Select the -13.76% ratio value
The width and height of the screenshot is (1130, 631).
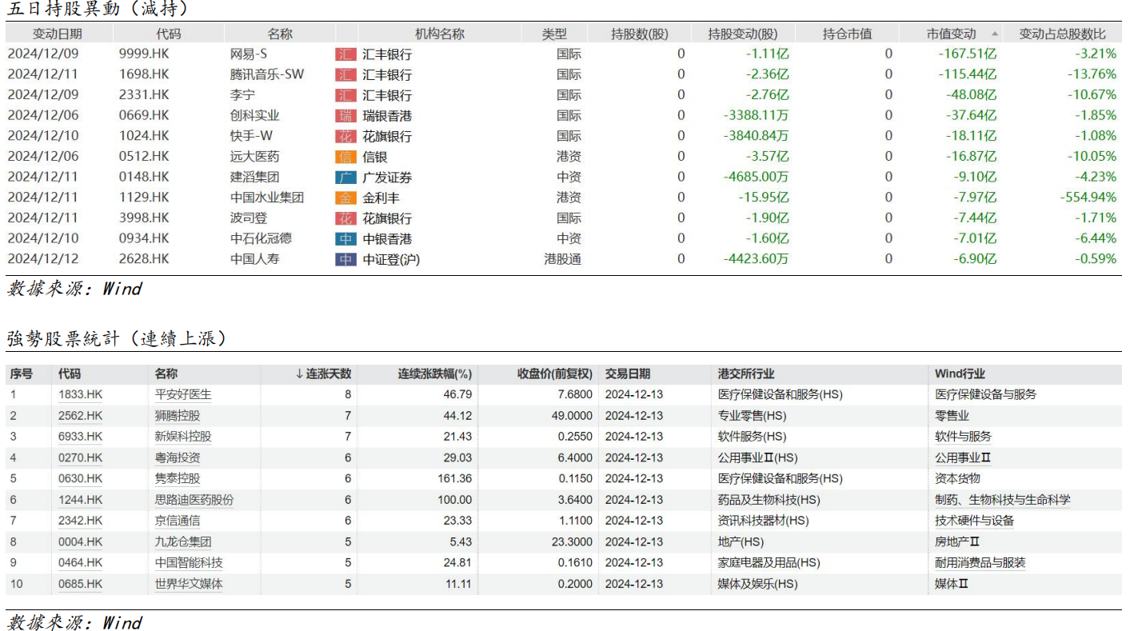point(1091,74)
